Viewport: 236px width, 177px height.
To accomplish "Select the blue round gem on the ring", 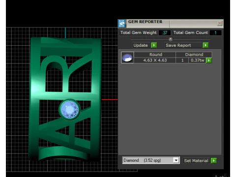I will [x=69, y=110].
